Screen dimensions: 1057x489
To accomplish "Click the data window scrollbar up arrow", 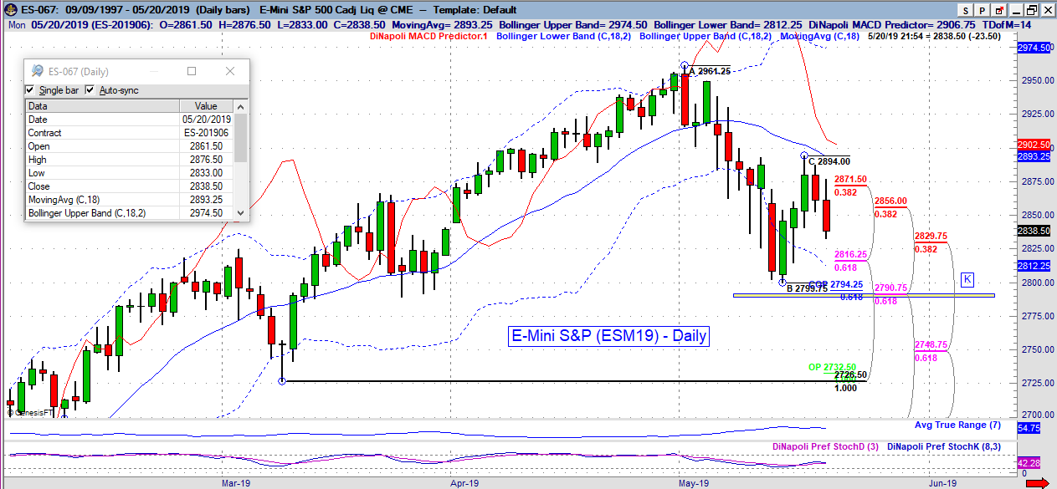I will [x=240, y=106].
